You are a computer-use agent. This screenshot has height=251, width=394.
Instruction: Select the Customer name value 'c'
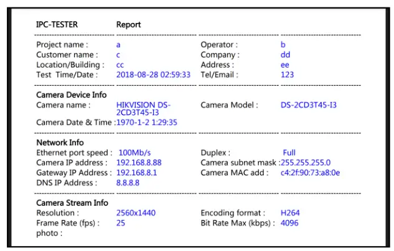coord(118,55)
